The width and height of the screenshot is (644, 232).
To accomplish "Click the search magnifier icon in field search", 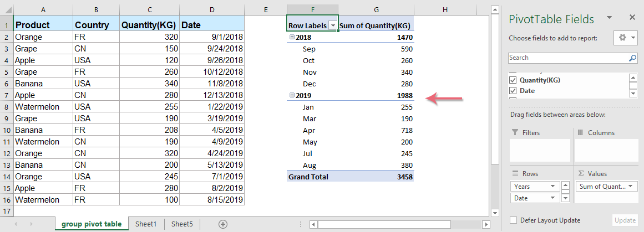I will pos(632,58).
